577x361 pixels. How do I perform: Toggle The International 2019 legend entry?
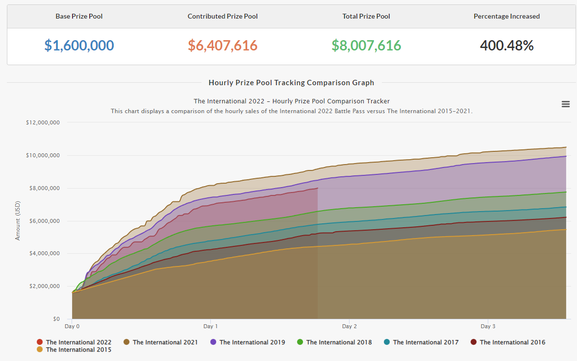point(252,342)
